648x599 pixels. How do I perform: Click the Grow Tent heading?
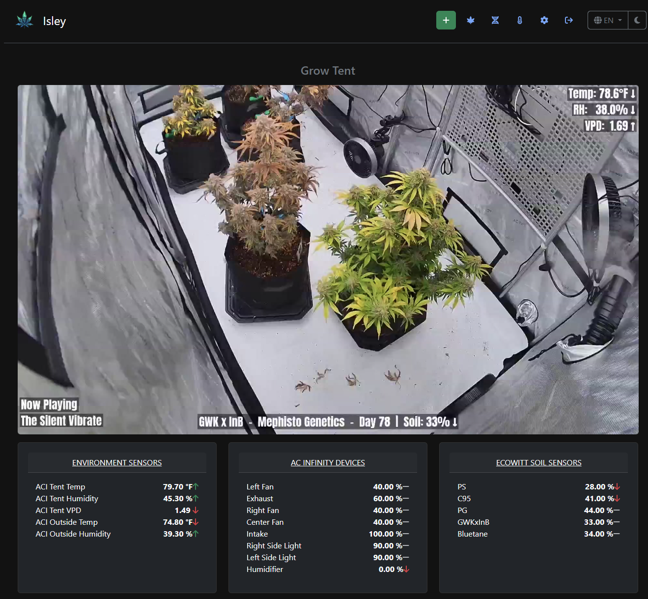(328, 70)
